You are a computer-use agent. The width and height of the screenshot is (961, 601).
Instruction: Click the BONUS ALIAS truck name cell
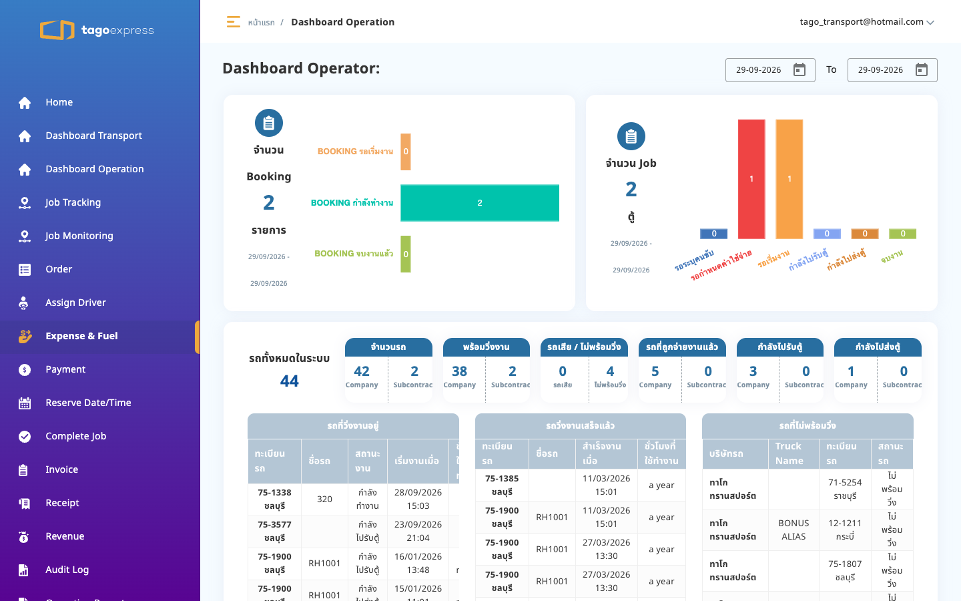tap(793, 530)
